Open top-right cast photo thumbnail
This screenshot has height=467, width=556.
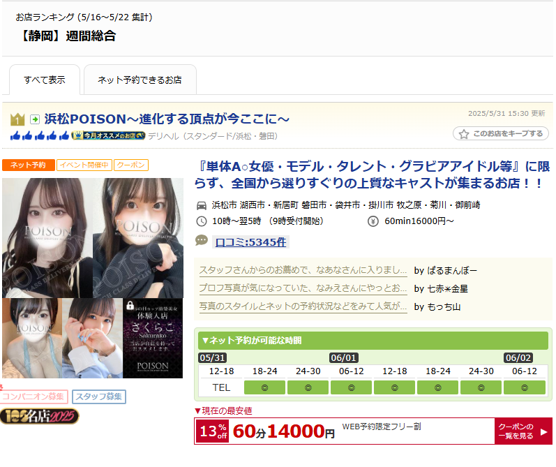138,238
